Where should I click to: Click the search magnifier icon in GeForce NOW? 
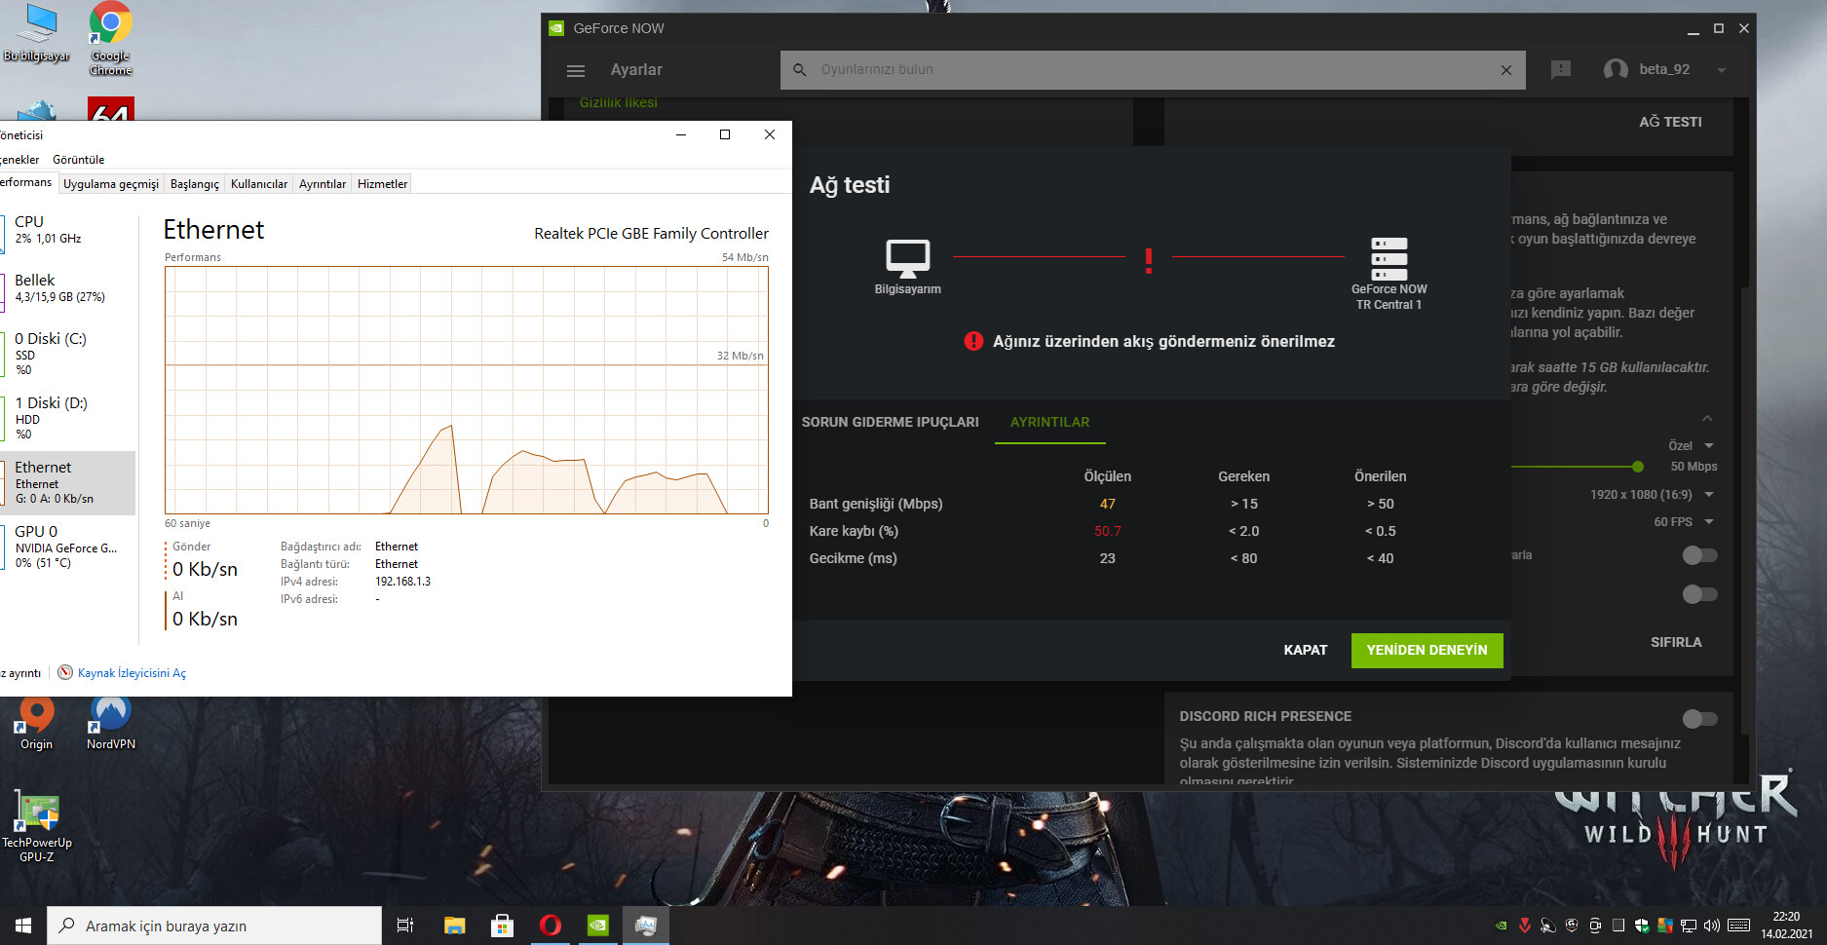click(800, 70)
